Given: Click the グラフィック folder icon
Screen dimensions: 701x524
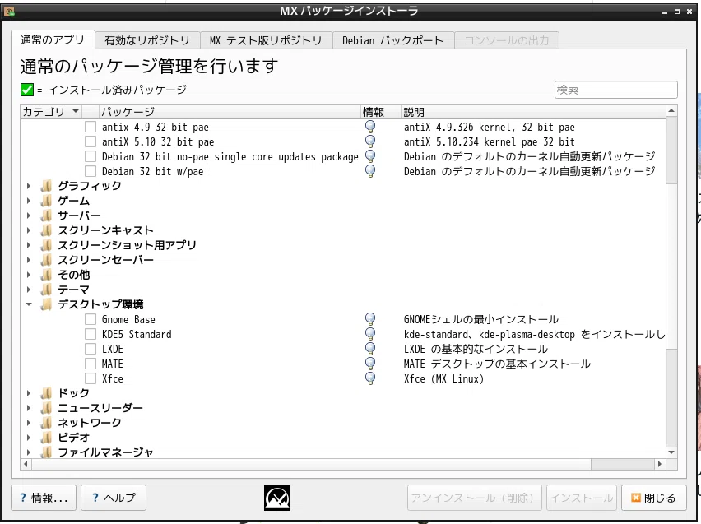Looking at the screenshot, I should 46,186.
